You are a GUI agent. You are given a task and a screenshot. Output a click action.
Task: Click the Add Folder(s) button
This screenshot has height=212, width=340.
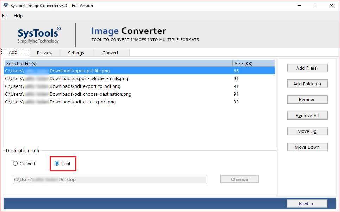click(307, 84)
